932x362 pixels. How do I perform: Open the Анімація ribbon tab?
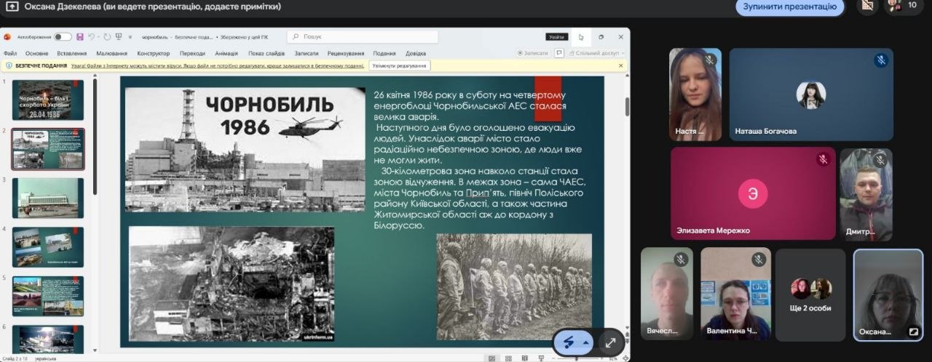[x=226, y=53]
